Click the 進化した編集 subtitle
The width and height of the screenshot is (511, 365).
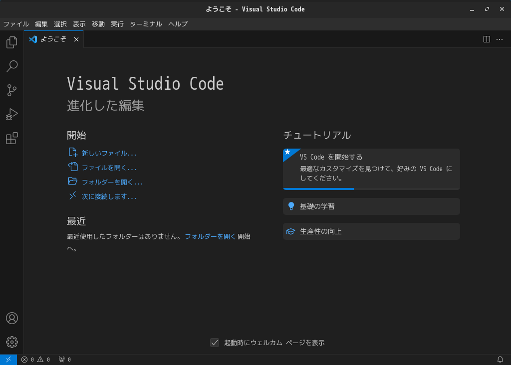(106, 106)
